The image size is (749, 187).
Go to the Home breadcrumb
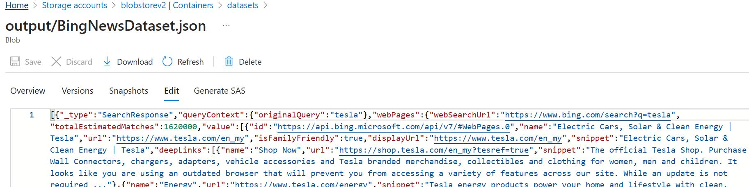(17, 5)
